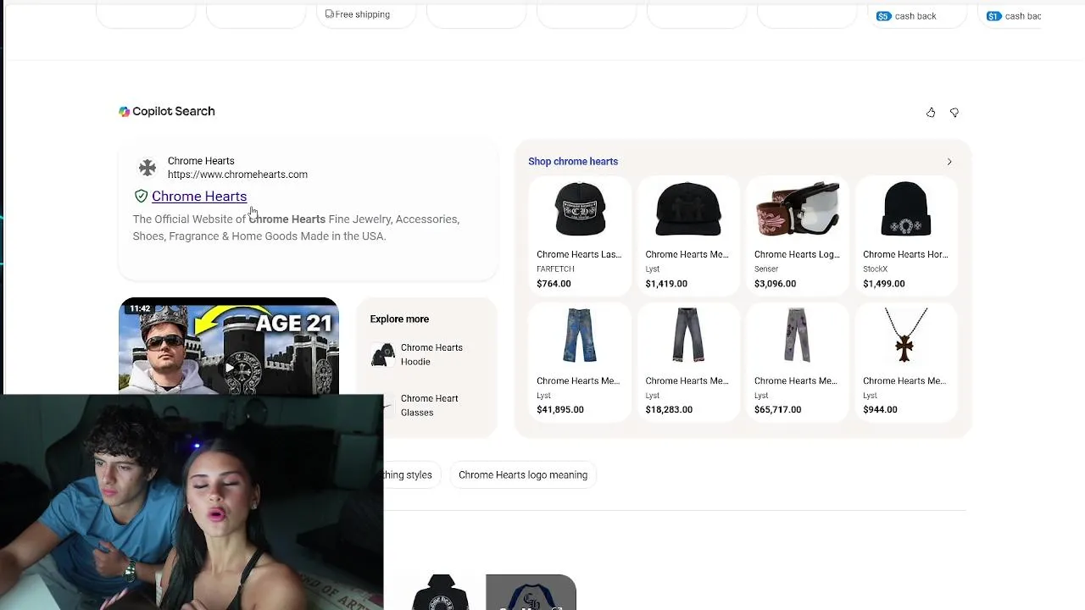Viewport: 1085px width, 610px height.
Task: Click Chrome Hearts logo meaning suggestion chip
Action: [523, 475]
